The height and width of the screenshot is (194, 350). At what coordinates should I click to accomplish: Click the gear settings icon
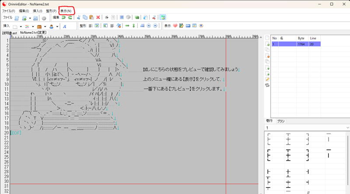(44, 18)
